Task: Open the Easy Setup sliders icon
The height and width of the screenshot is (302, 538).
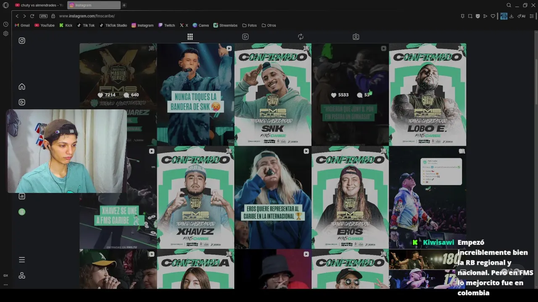Action: [x=532, y=16]
